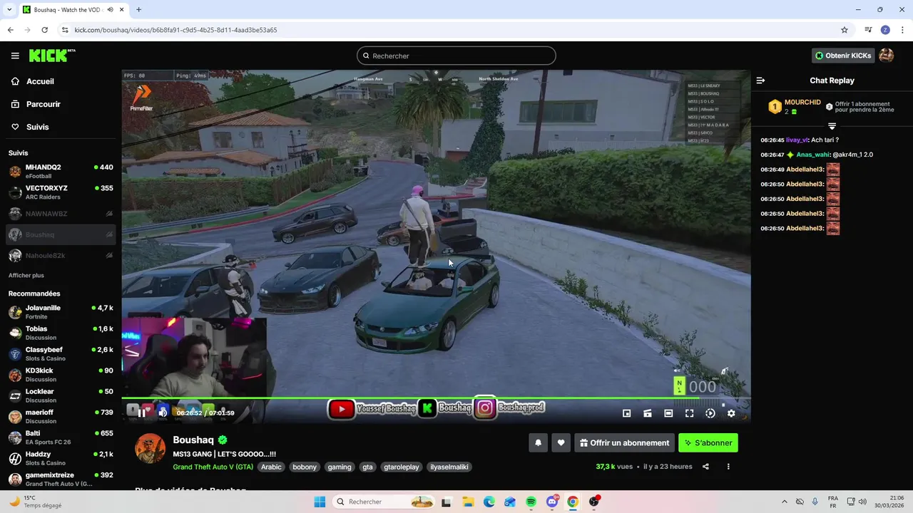This screenshot has height=513, width=913.
Task: Open Parcourir in the sidebar
Action: point(43,104)
